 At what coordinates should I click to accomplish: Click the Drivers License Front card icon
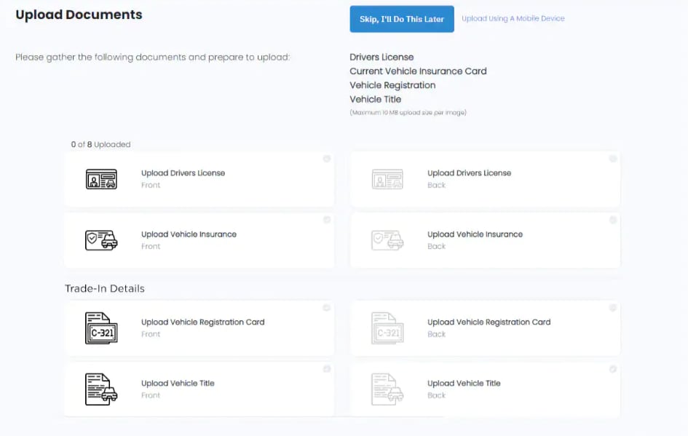tap(101, 179)
